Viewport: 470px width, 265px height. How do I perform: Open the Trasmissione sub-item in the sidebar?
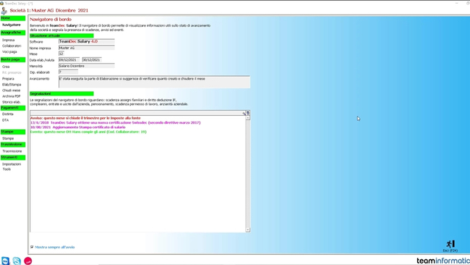[x=12, y=151]
